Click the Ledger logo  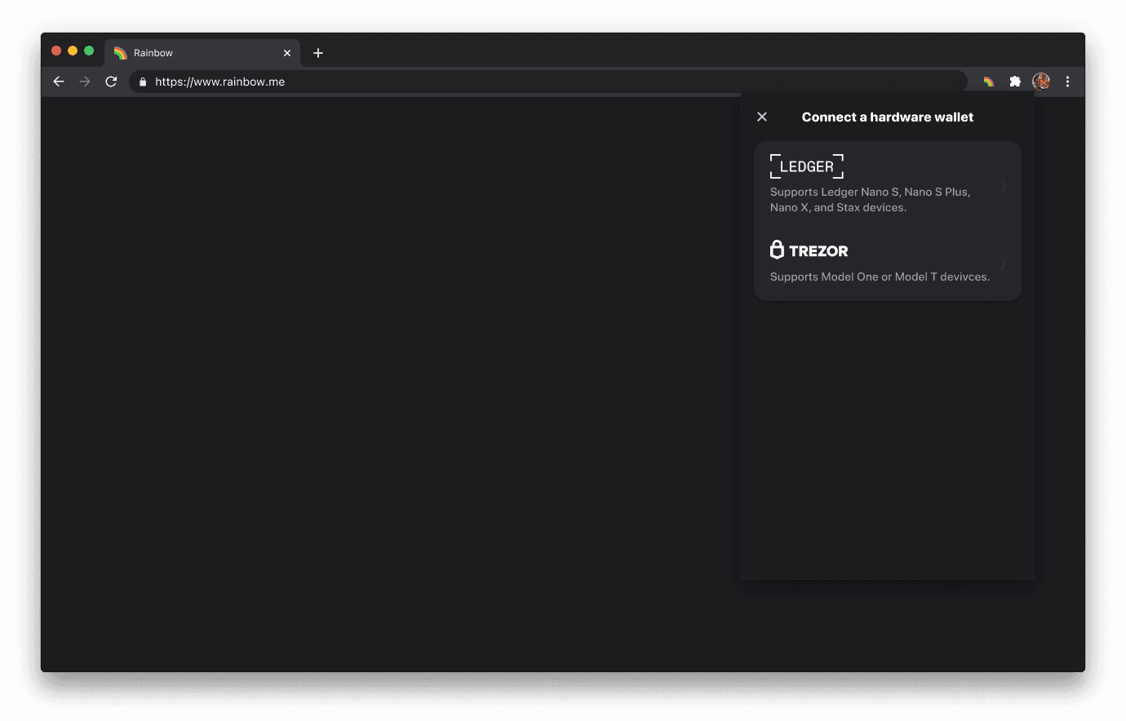tap(806, 166)
